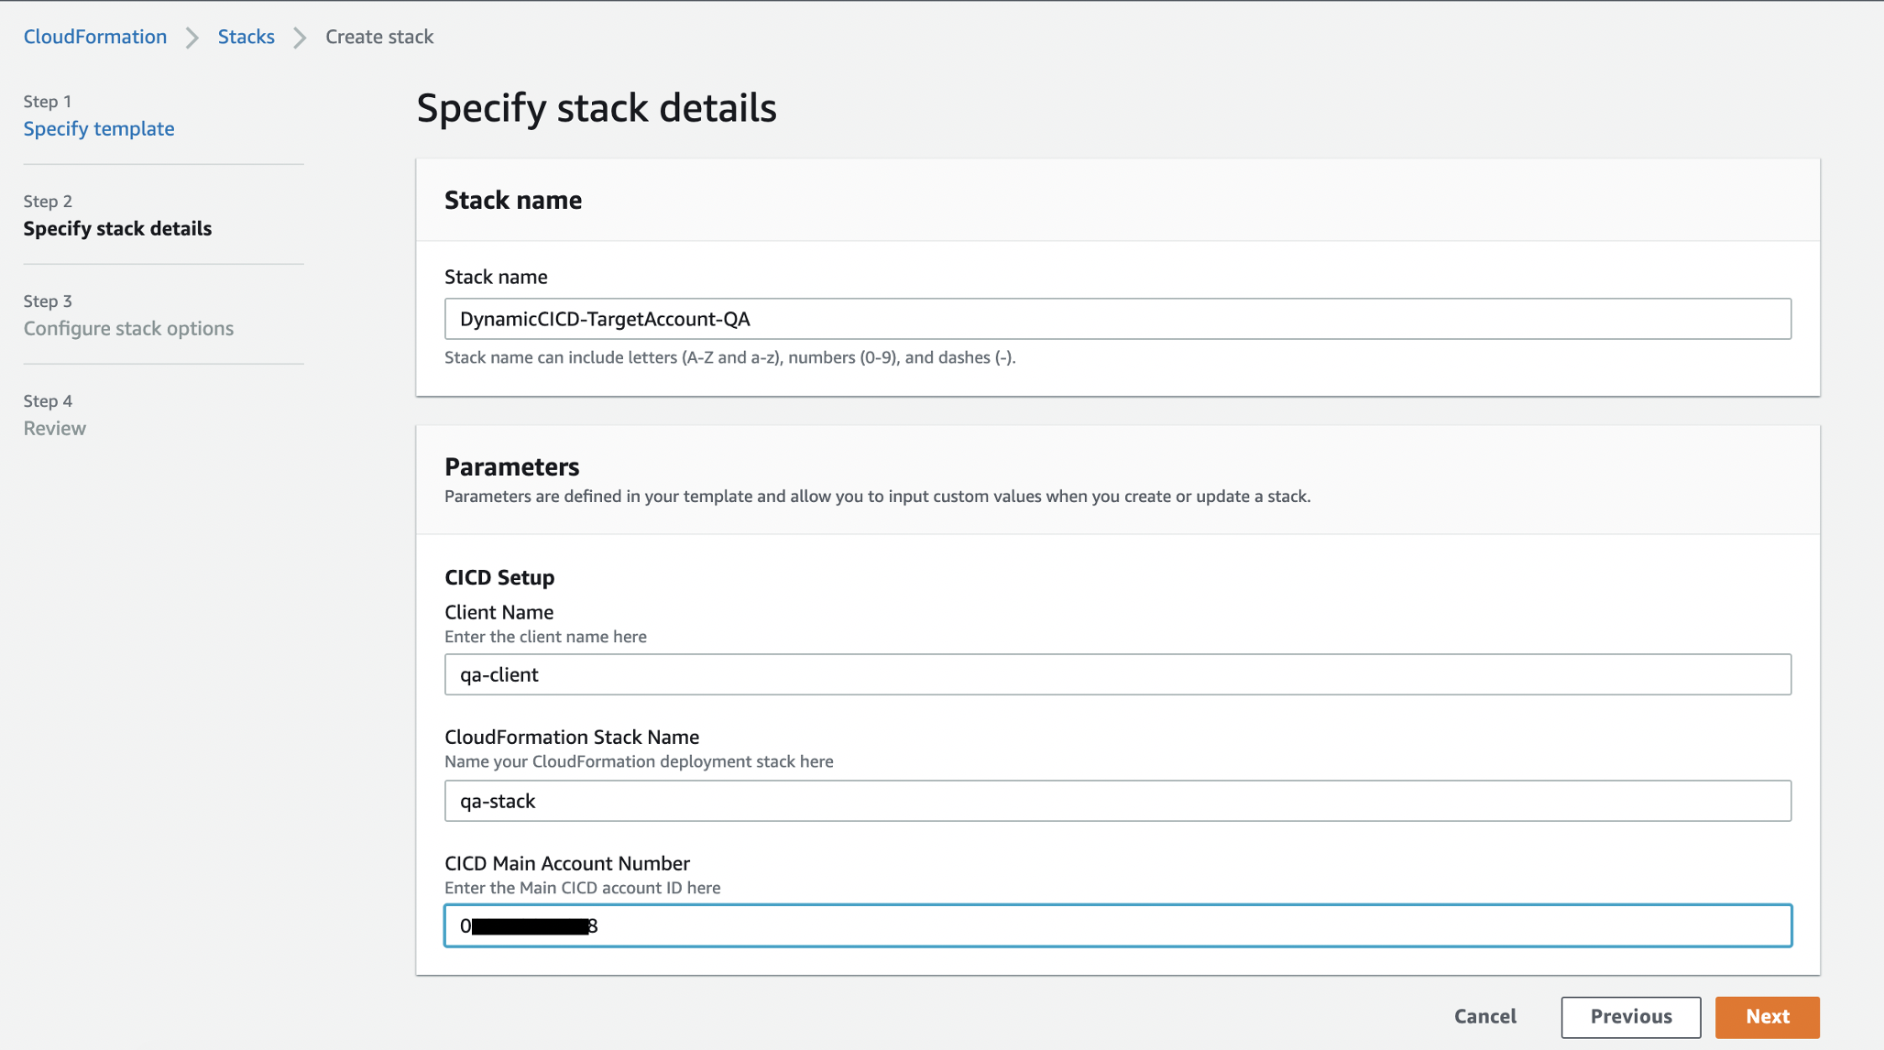Go back to Step 1 Specify template

pyautogui.click(x=98, y=128)
